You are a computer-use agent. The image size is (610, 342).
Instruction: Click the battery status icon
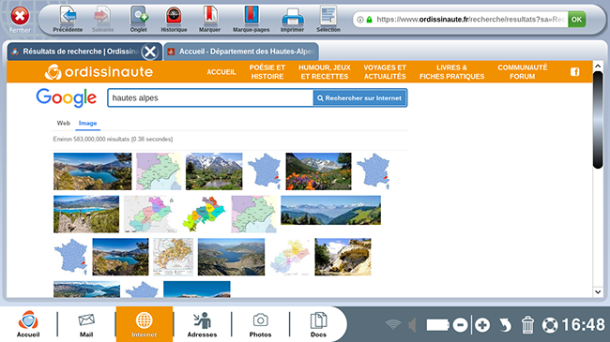[437, 325]
